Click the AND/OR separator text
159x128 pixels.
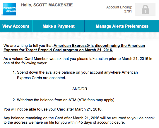tap(80, 89)
